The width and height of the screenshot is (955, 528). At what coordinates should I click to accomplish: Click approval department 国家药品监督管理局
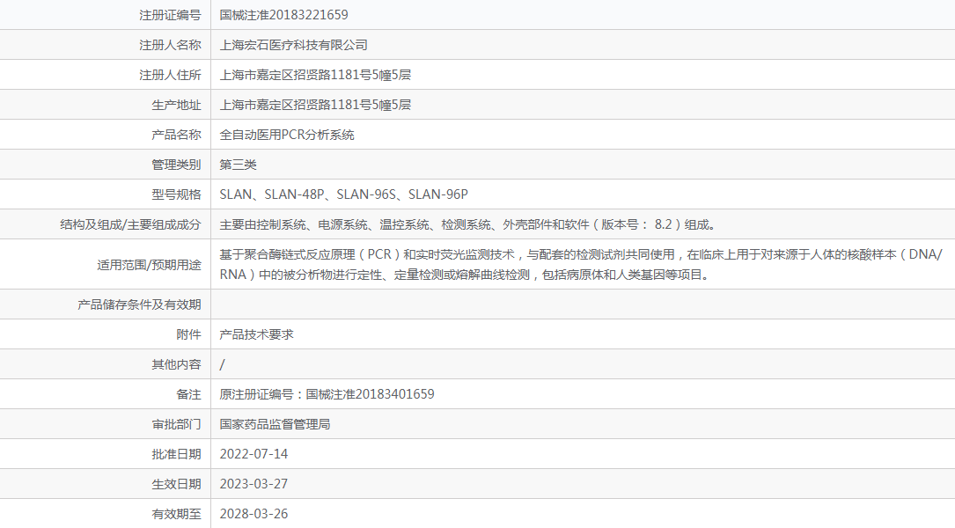point(275,423)
